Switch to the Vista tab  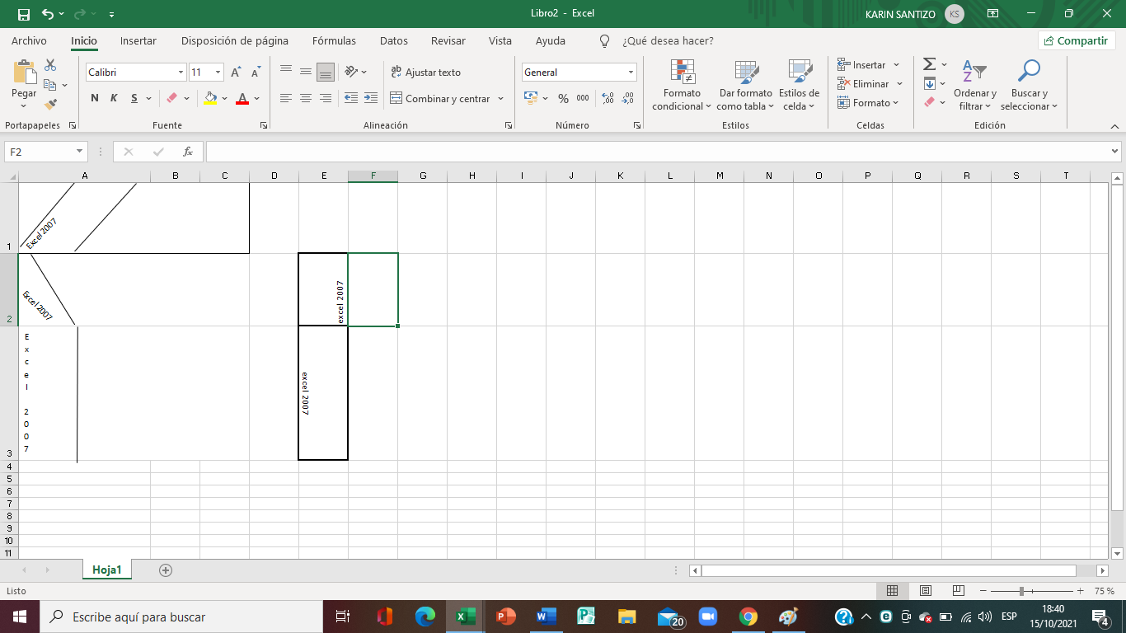click(500, 40)
